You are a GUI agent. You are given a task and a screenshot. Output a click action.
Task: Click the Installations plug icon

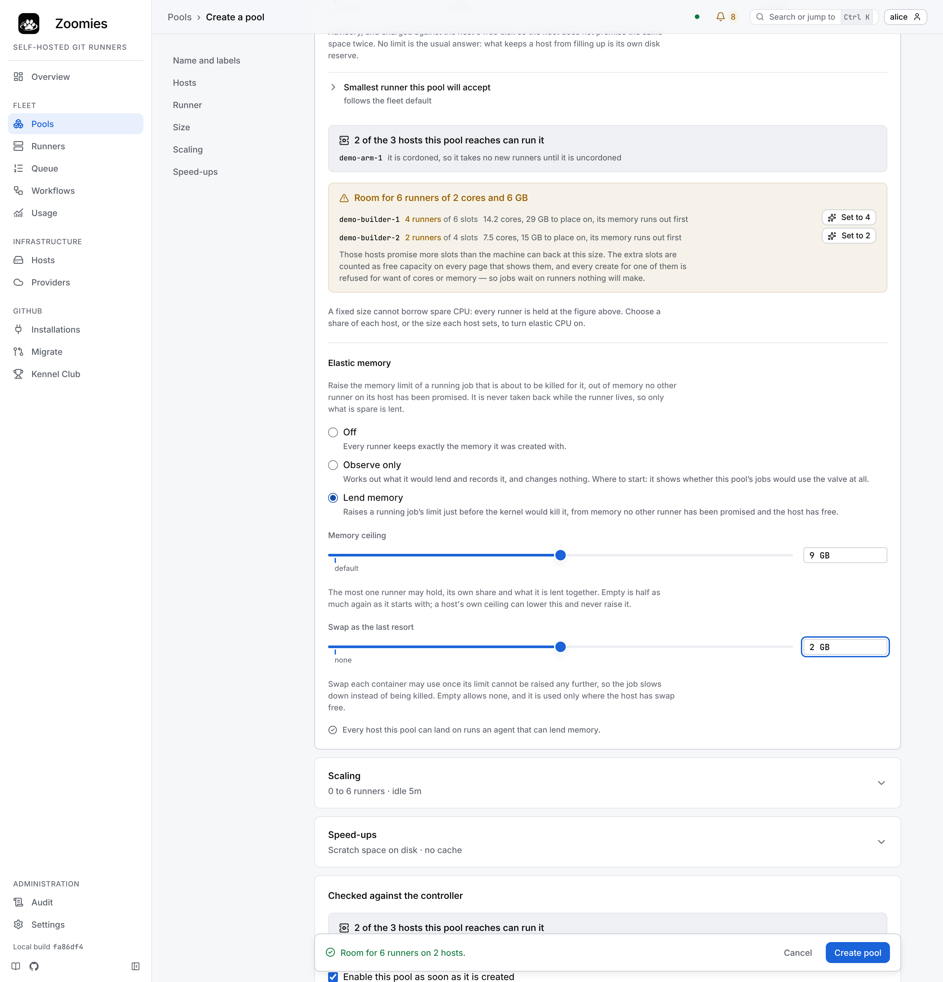(x=19, y=330)
